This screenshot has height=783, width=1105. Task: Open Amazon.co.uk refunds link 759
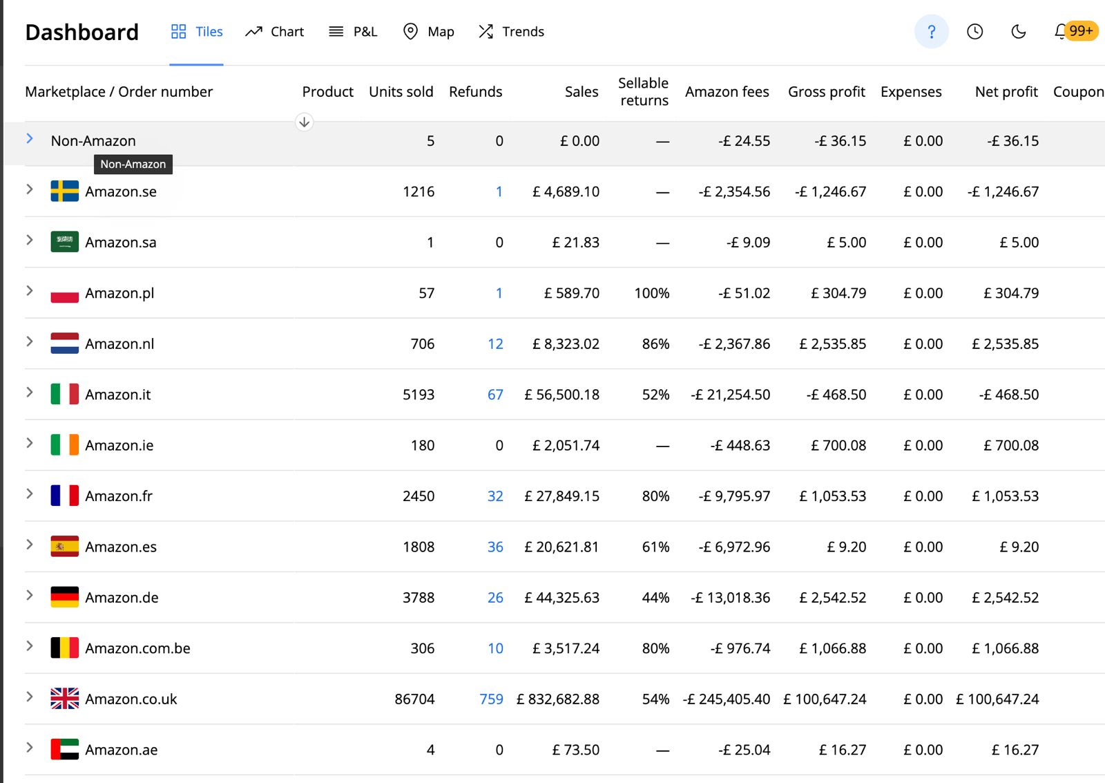click(x=491, y=699)
